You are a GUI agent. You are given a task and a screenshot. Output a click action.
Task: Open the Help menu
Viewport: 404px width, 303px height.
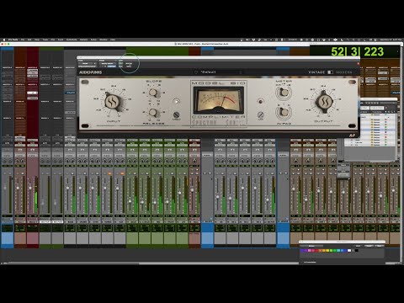click(x=113, y=40)
